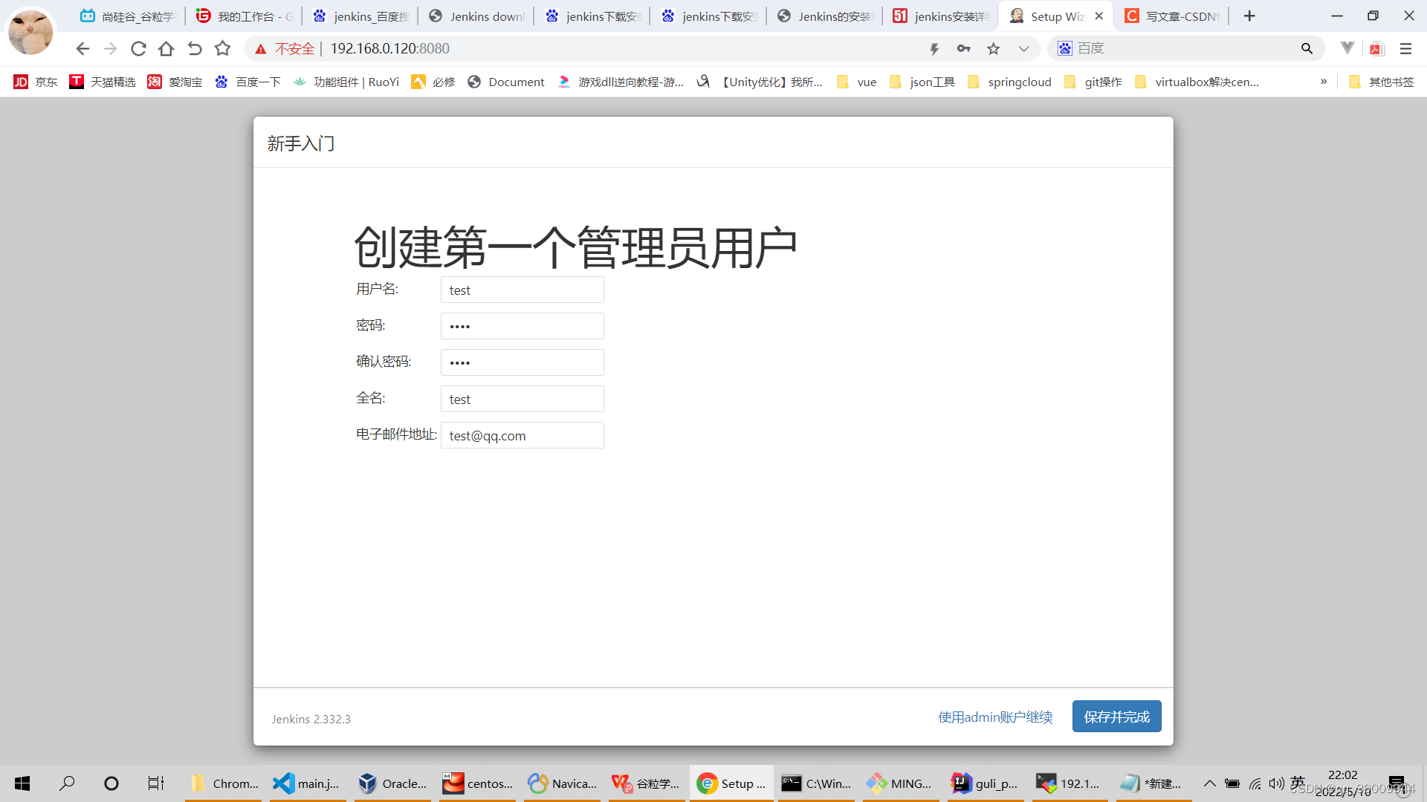1427x802 pixels.
Task: Switch to the Jenkins download tab
Action: pyautogui.click(x=476, y=16)
